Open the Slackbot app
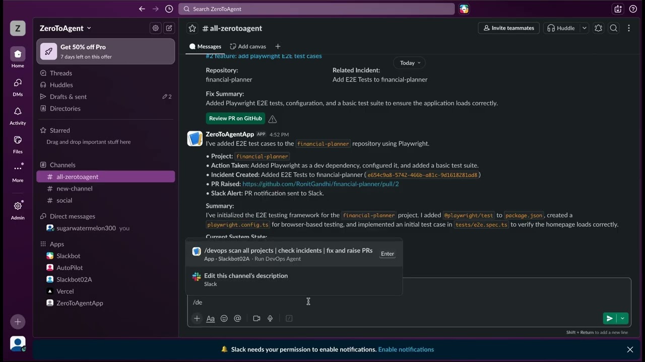 click(106, 256)
